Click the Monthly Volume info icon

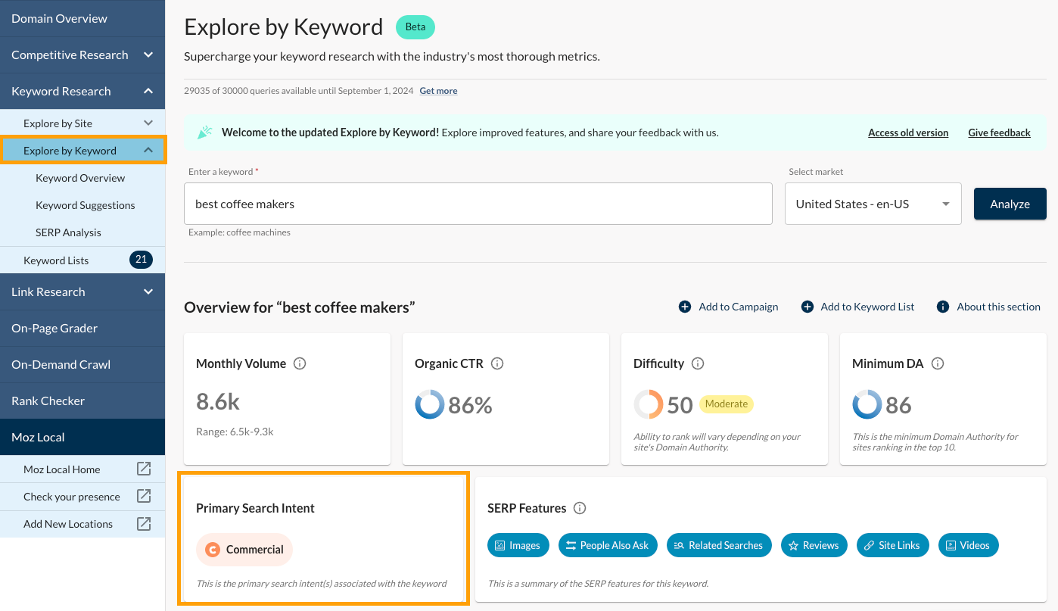click(x=300, y=363)
